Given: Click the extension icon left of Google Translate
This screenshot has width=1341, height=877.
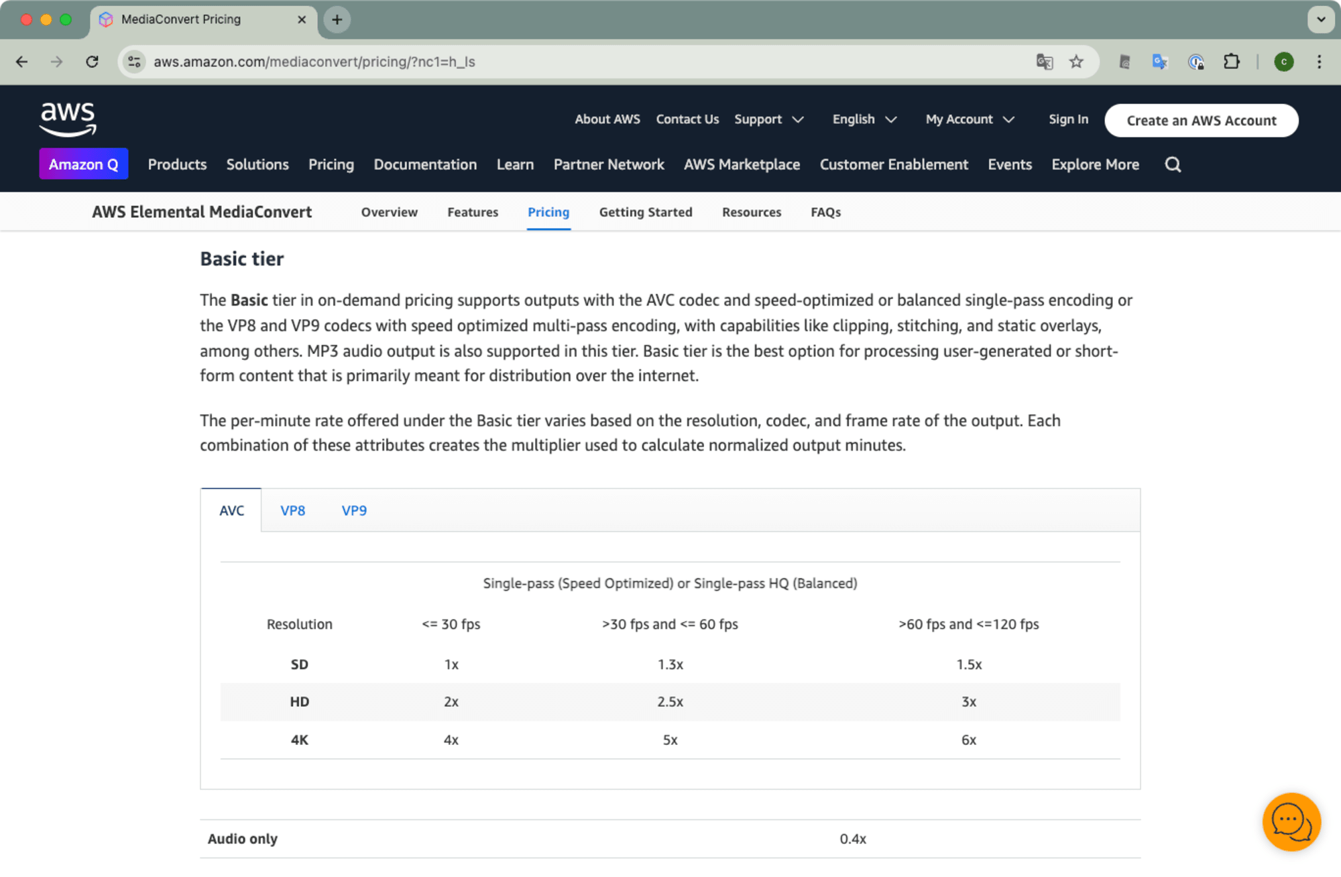Looking at the screenshot, I should pyautogui.click(x=1125, y=62).
